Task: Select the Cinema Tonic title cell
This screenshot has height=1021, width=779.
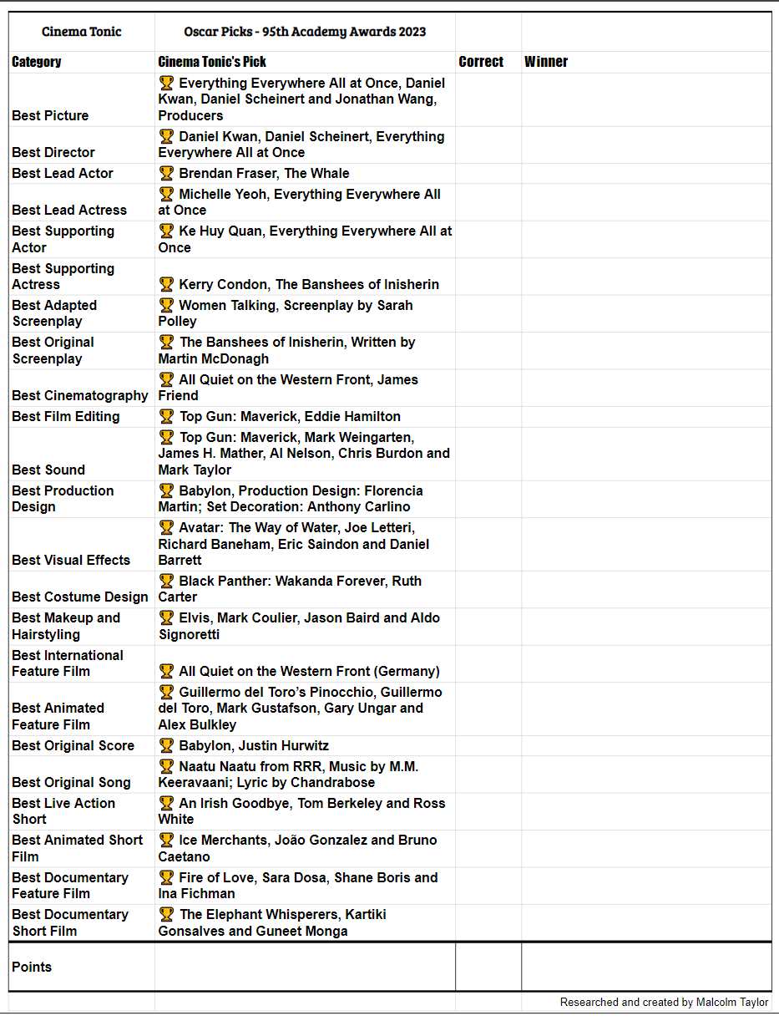Action: [82, 32]
